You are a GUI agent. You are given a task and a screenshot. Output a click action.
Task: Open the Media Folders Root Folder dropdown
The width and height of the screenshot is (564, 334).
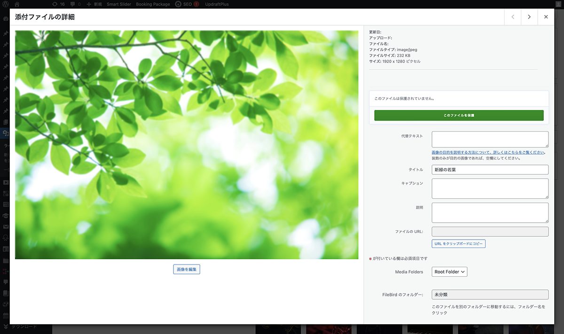pos(449,272)
